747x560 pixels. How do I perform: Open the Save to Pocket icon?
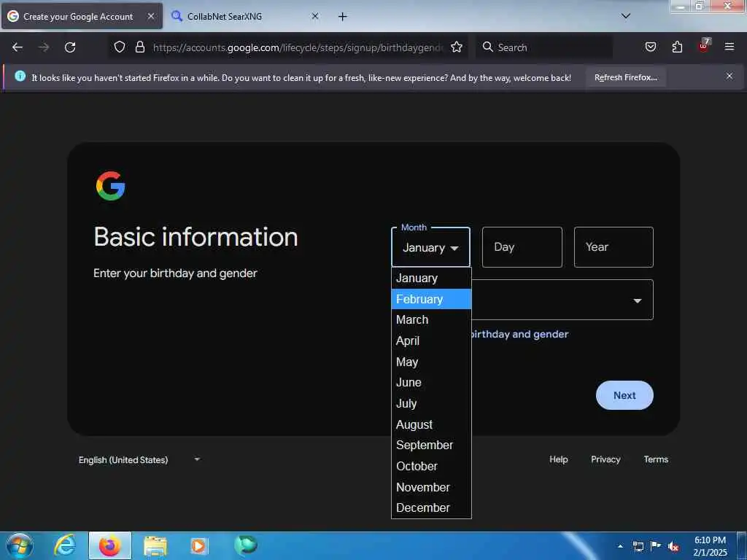pyautogui.click(x=650, y=47)
